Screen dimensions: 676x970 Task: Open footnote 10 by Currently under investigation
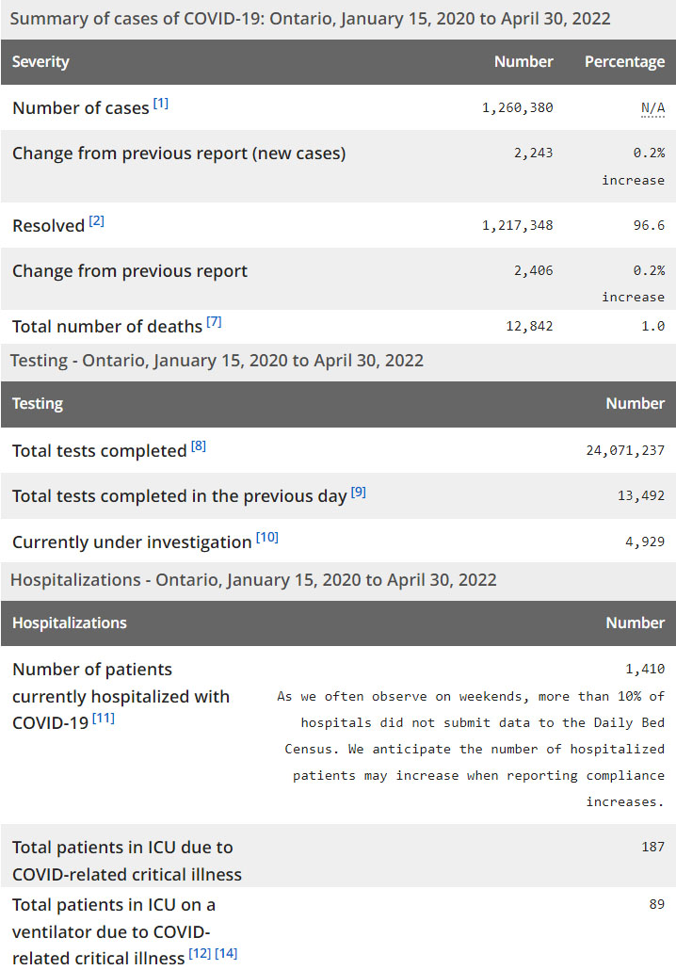[x=267, y=538]
